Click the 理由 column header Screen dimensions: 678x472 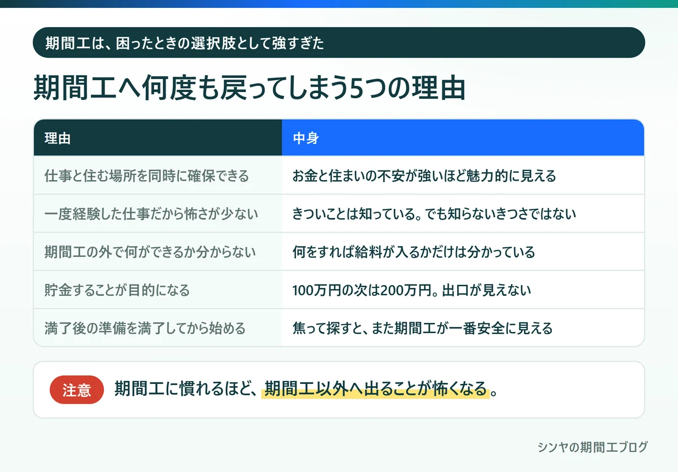[x=158, y=138]
